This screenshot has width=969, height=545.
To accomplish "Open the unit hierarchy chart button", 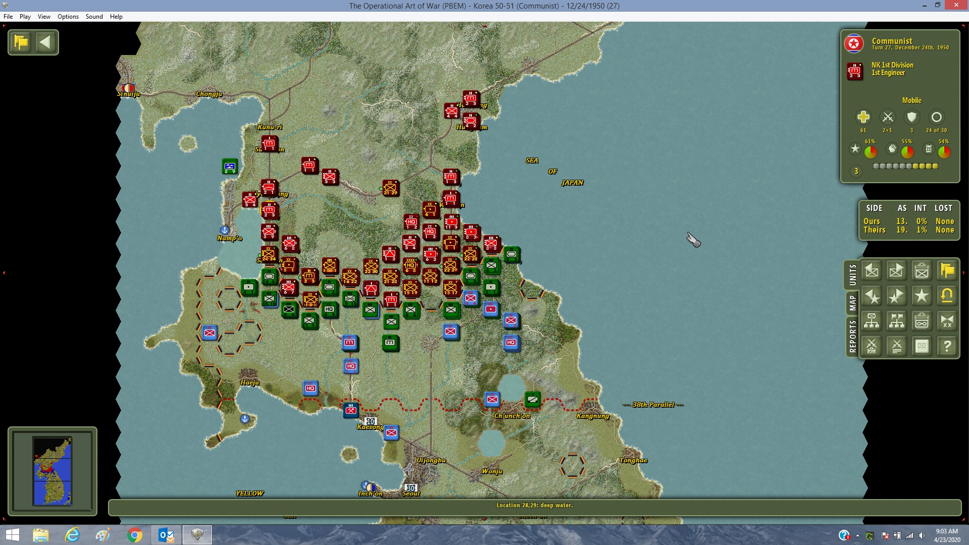I will [x=872, y=321].
